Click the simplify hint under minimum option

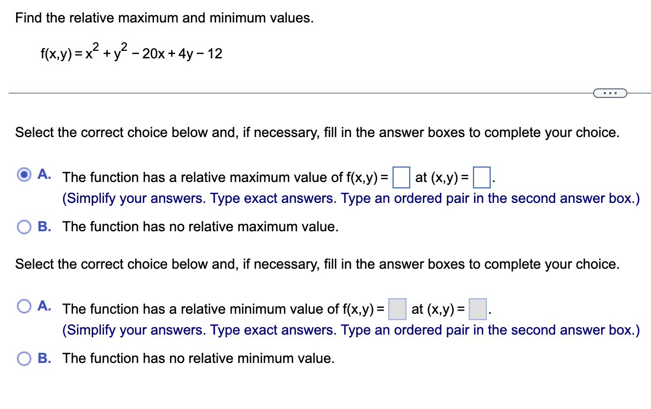click(351, 330)
